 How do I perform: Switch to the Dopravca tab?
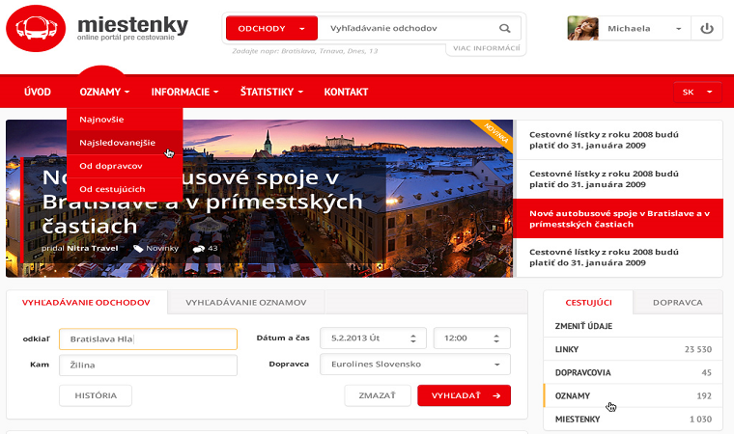tap(677, 303)
